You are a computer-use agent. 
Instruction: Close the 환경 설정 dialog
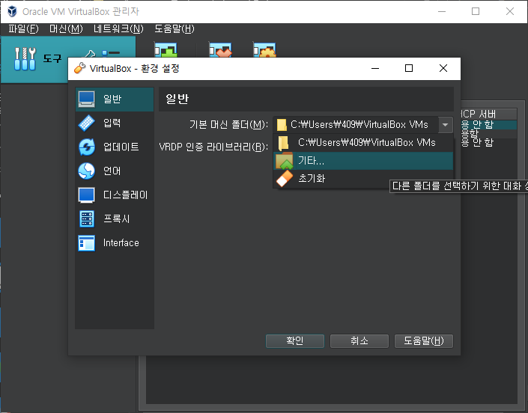pos(443,68)
